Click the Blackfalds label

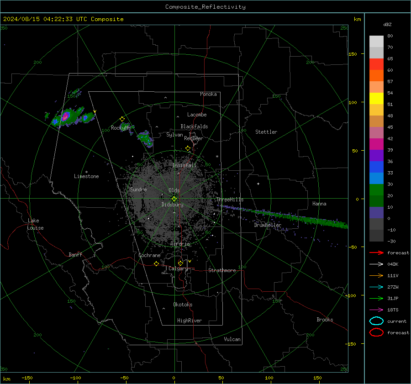(194, 126)
